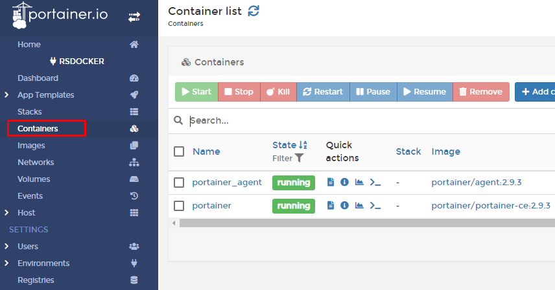
Task: Toggle the select-all containers checkbox
Action: pyautogui.click(x=179, y=151)
